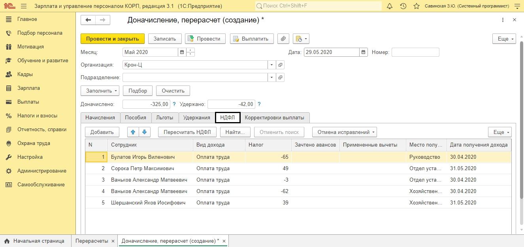Click the Пересчитать НДФЛ button
This screenshot has height=247, width=524.
tap(187, 132)
